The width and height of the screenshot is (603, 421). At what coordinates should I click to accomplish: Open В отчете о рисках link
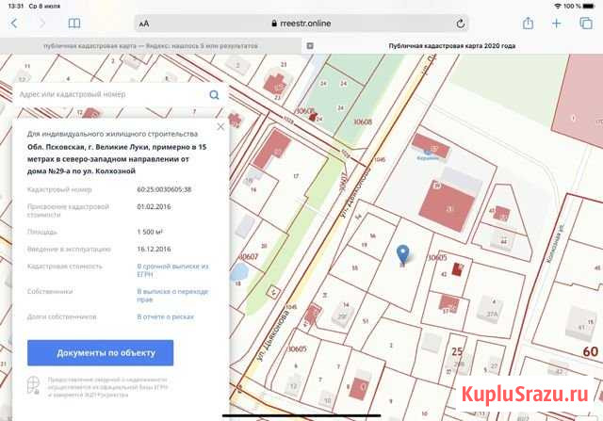coord(166,316)
